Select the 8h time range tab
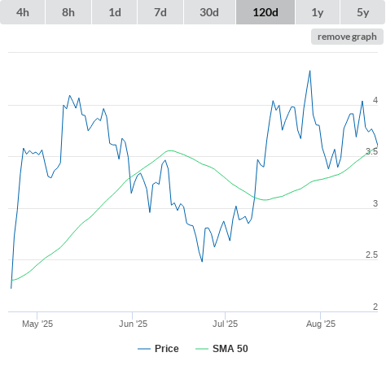386x370 pixels. pyautogui.click(x=68, y=12)
